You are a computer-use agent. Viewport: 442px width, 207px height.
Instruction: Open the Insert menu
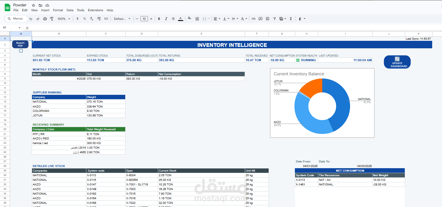(x=45, y=10)
